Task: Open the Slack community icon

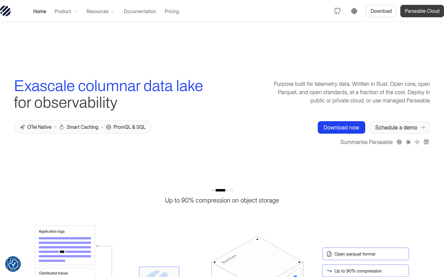Action: (354, 11)
